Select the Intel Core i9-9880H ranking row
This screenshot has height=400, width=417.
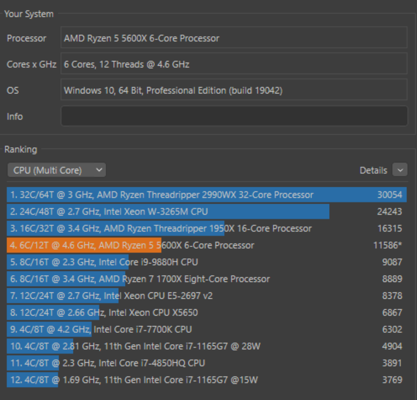tap(207, 262)
